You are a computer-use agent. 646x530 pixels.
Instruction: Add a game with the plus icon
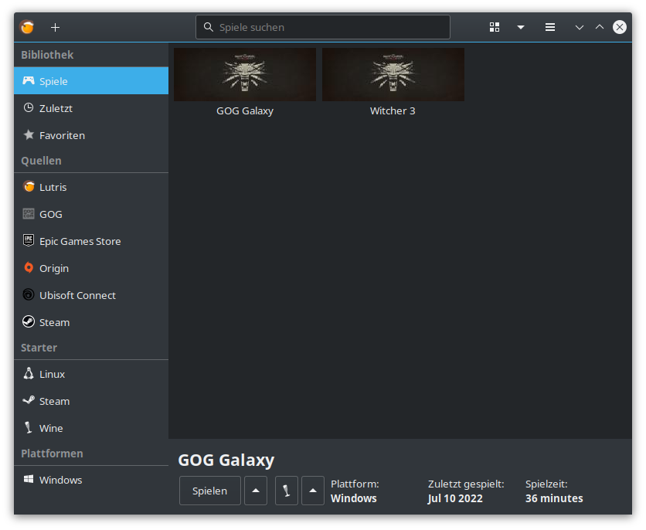(x=55, y=27)
